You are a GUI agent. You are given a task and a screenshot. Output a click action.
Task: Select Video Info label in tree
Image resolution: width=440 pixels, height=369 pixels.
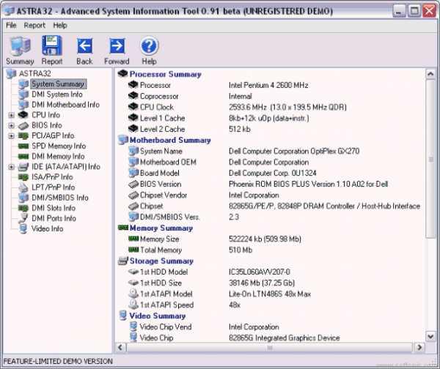(x=47, y=228)
